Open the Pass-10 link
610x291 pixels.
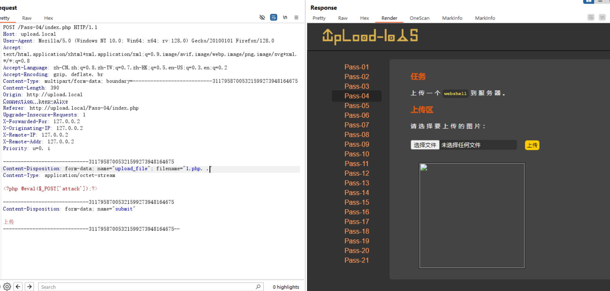pos(357,154)
